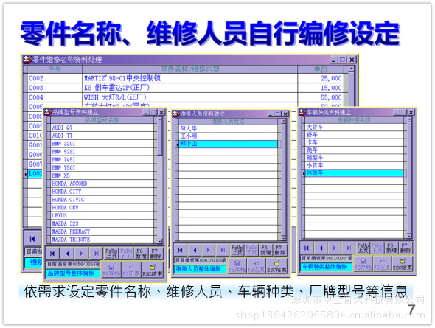This screenshot has width=435, height=328.
Task: Click F7 删除 in 维修人员 window
Action: [279, 250]
